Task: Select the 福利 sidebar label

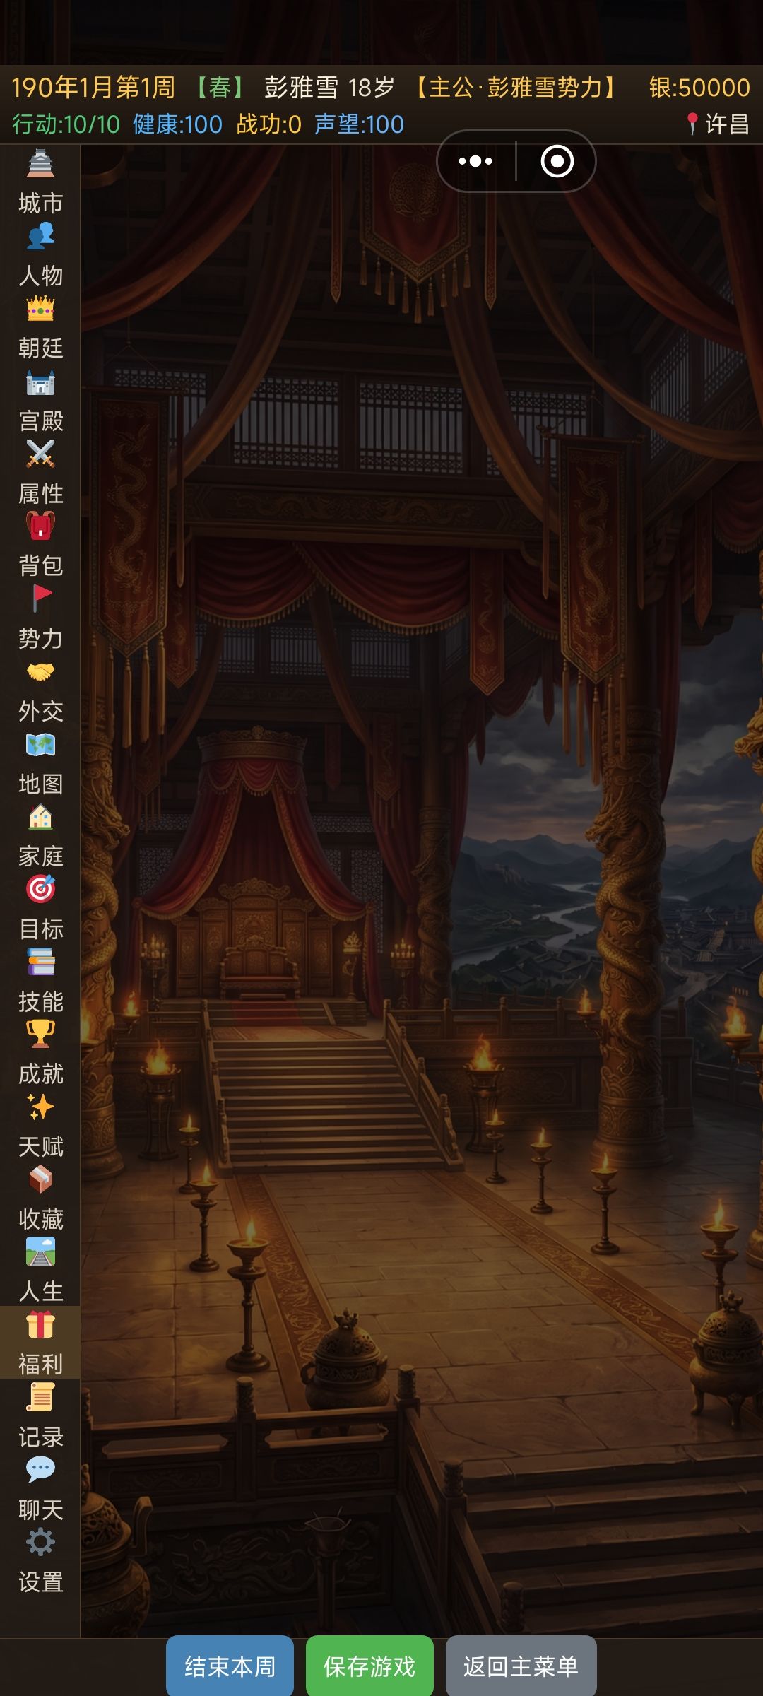Action: coord(40,1365)
